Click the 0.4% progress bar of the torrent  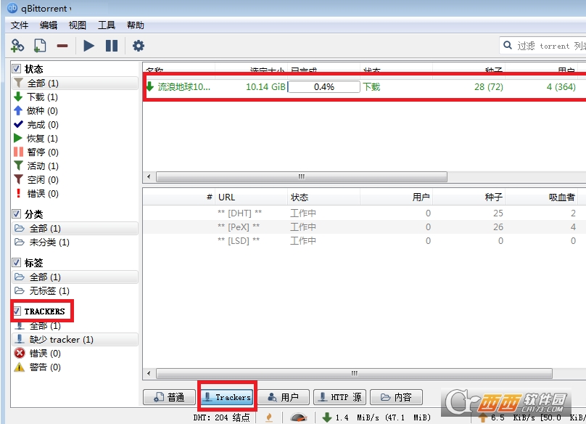click(324, 87)
